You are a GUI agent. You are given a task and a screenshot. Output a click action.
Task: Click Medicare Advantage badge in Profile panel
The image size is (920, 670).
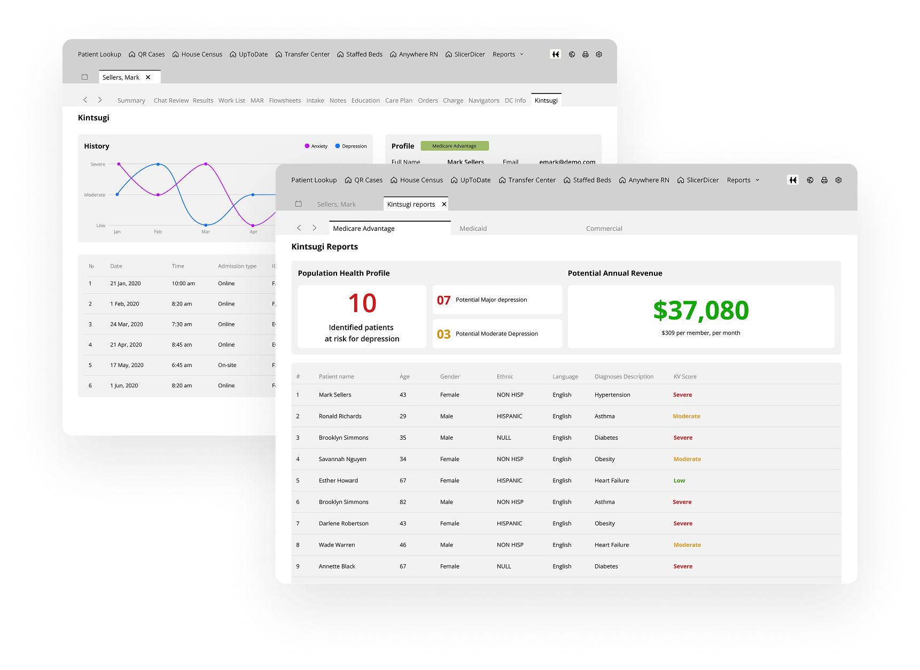tap(454, 146)
